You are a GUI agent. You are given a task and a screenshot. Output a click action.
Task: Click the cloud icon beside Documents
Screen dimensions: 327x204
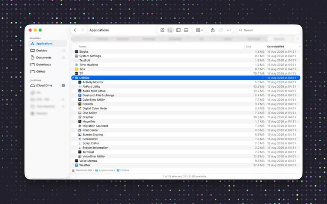[x=63, y=58]
